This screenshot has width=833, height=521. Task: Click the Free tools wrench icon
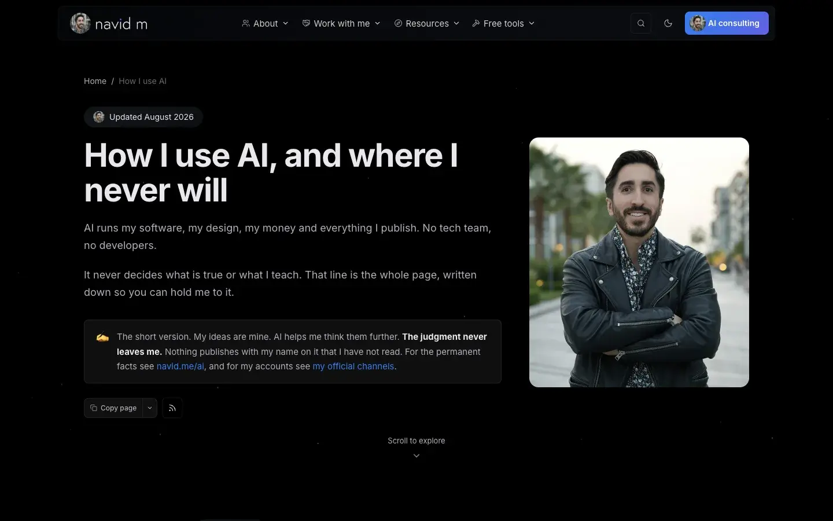click(x=476, y=23)
